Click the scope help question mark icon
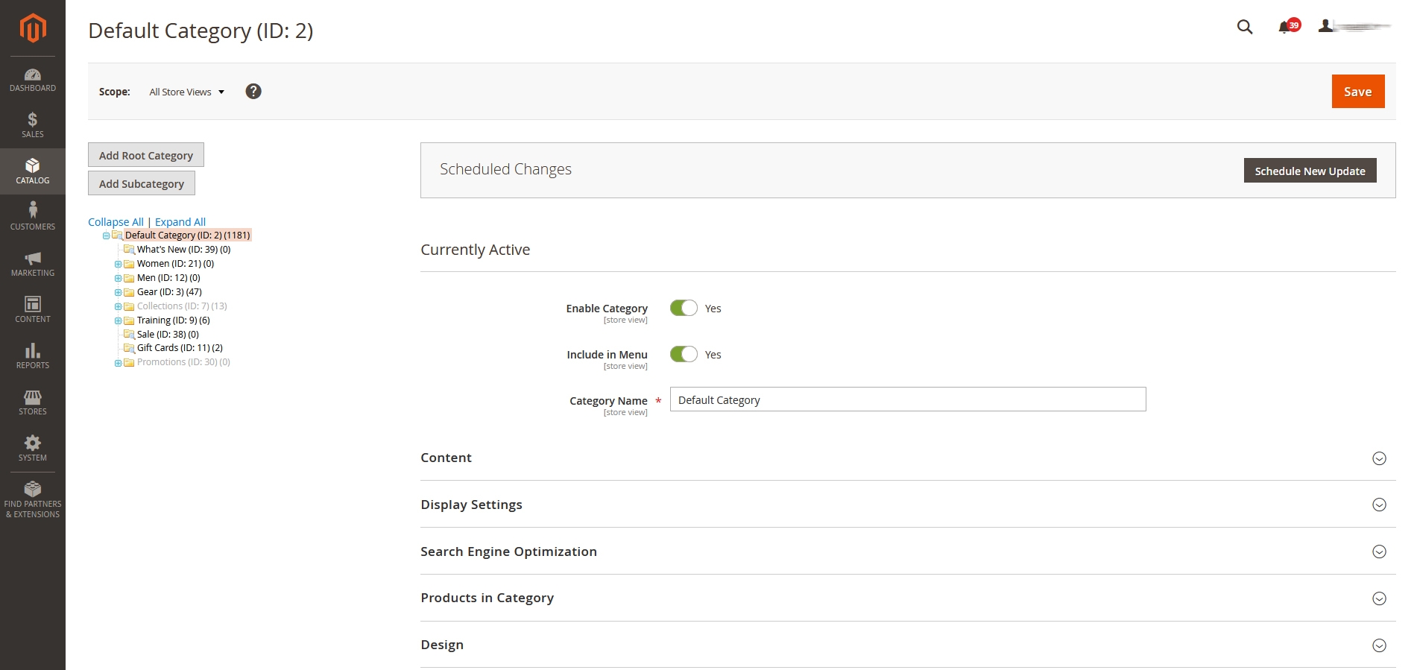Image resolution: width=1417 pixels, height=670 pixels. click(253, 92)
